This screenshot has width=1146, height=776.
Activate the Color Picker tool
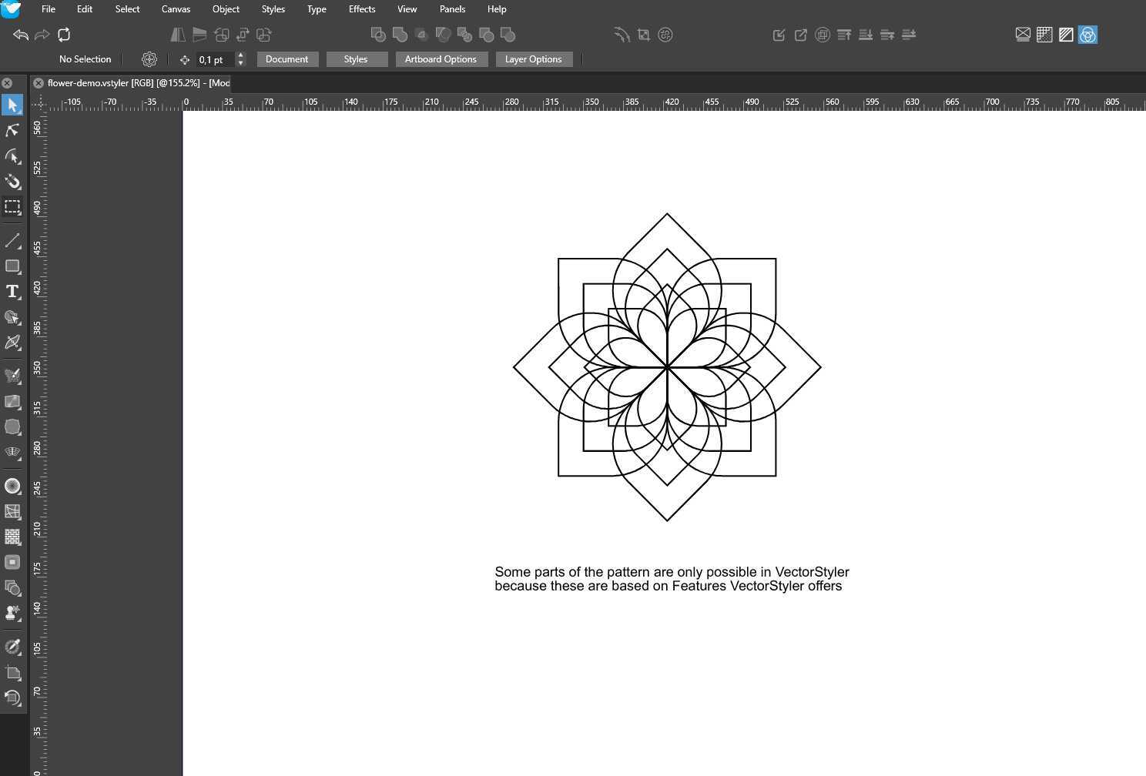[x=12, y=647]
